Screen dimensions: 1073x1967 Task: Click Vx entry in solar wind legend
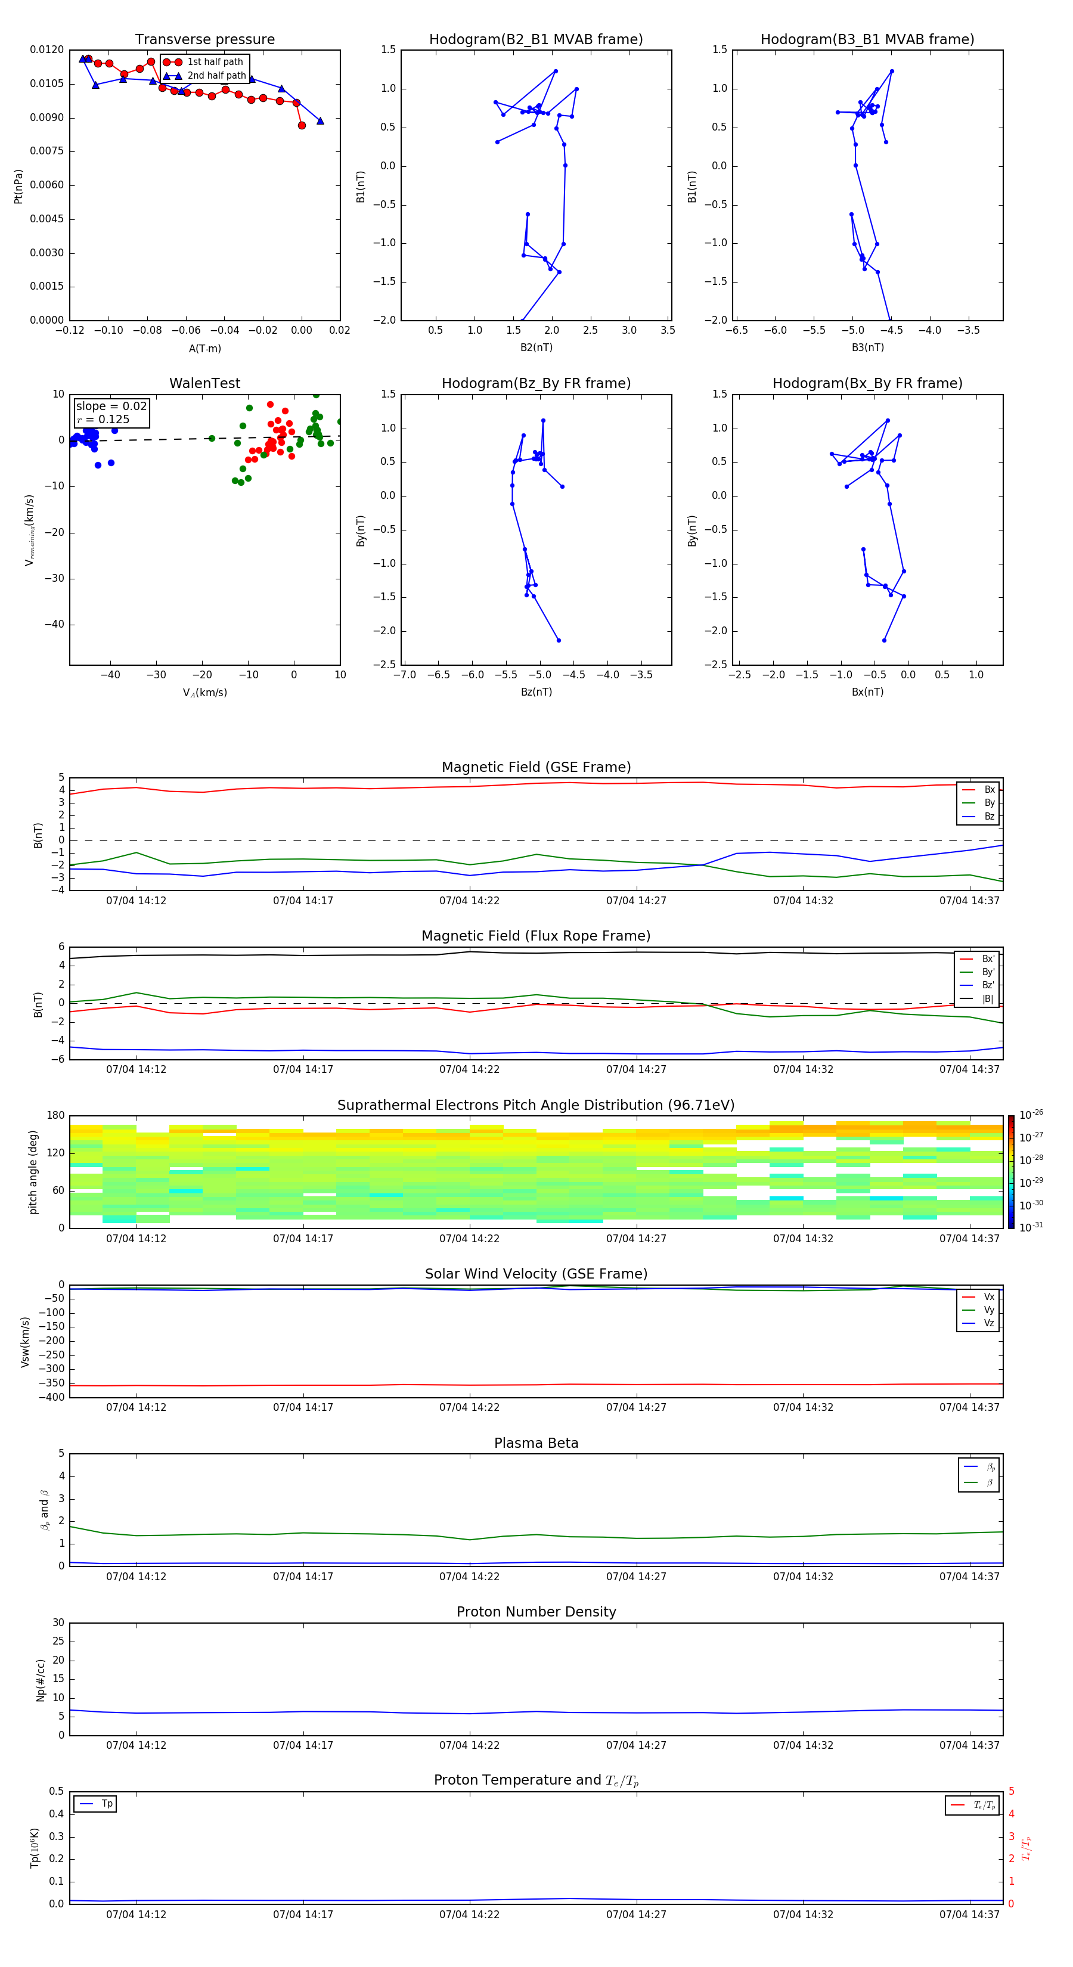[x=978, y=1296]
